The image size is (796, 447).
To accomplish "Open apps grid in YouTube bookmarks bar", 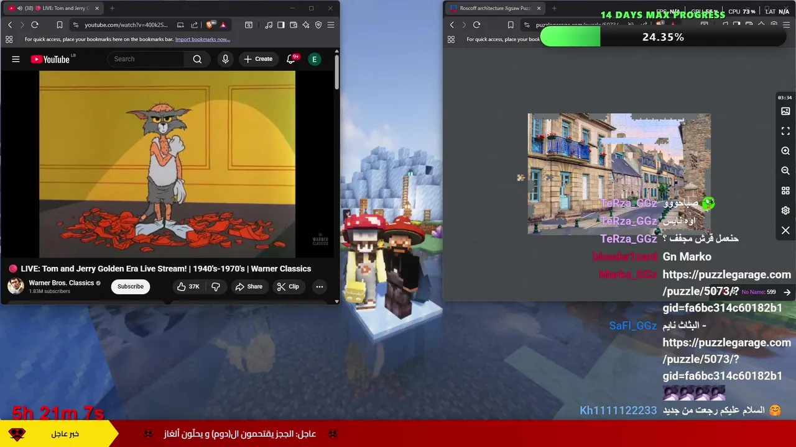I will coord(9,39).
